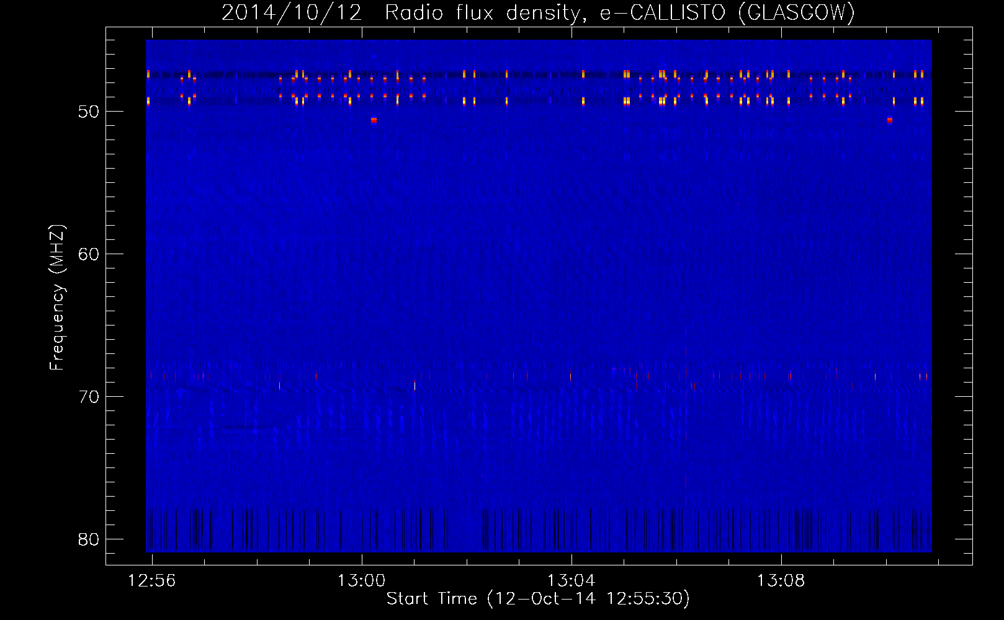1004x620 pixels.
Task: Click the plot title mentioning e-CALLISTO (GLASGOW)
Action: click(x=539, y=12)
